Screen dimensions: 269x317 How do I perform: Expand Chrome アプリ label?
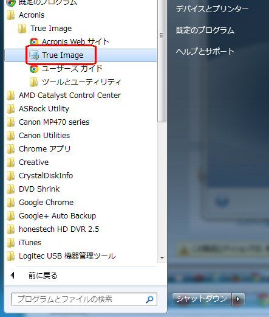click(45, 149)
